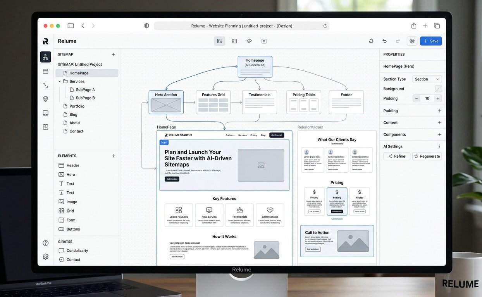The image size is (482, 297).
Task: Click the address bar with the Relume title
Action: point(242,26)
